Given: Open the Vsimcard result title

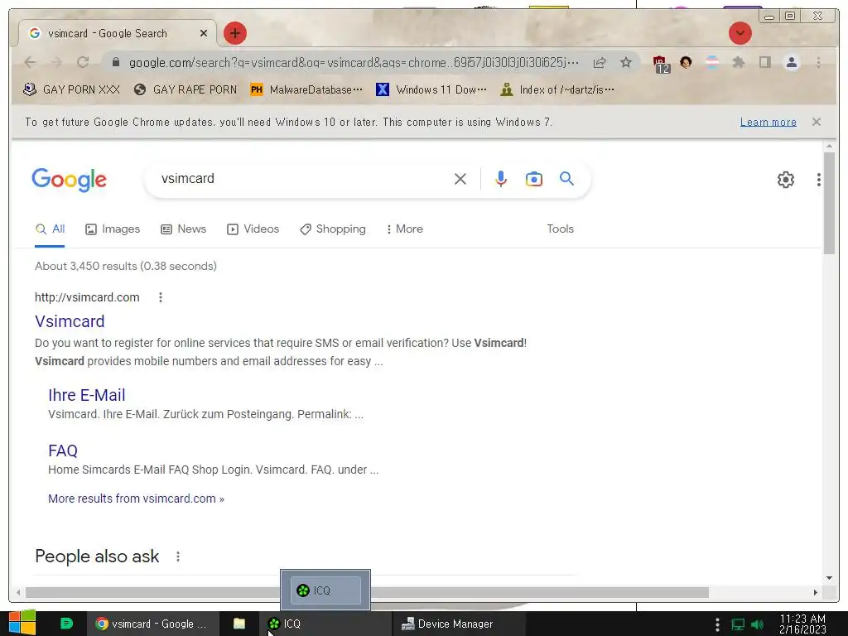Looking at the screenshot, I should coord(70,321).
